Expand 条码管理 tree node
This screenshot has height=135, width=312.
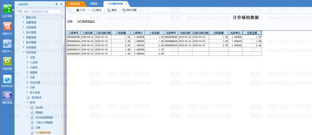[23, 47]
